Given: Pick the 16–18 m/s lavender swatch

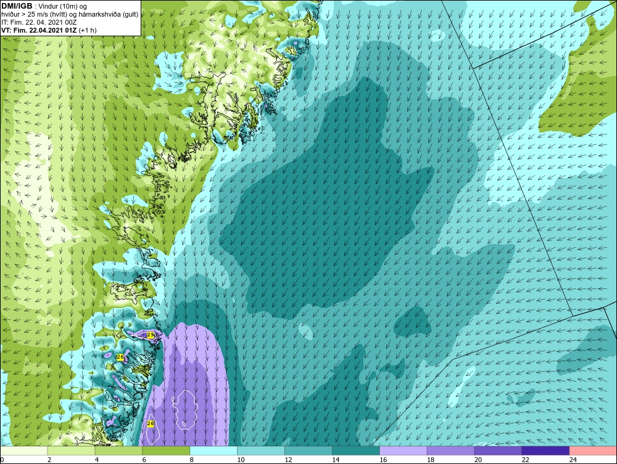Looking at the screenshot, I should pyautogui.click(x=403, y=451).
